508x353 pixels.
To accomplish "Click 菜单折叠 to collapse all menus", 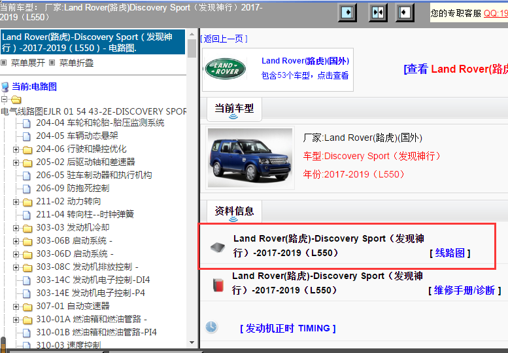I will tap(76, 63).
